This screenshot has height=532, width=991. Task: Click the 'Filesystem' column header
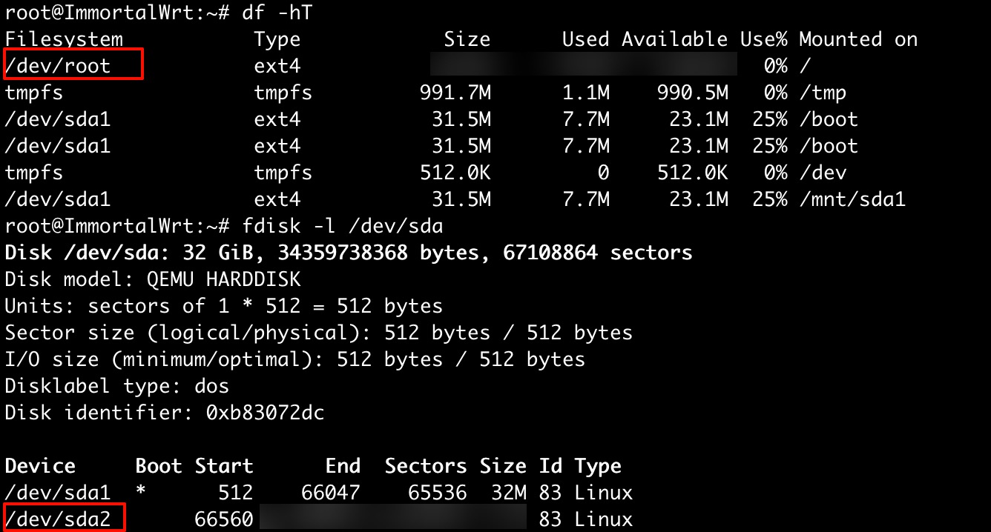tap(64, 39)
